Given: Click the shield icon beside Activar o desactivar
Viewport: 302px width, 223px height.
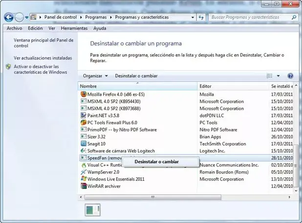Looking at the screenshot, I should (x=8, y=67).
